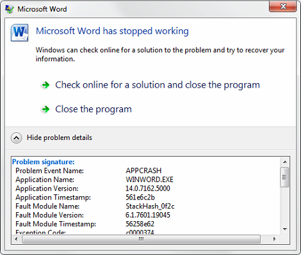
Task: Click the Fault Module Version label
Action: (49, 215)
